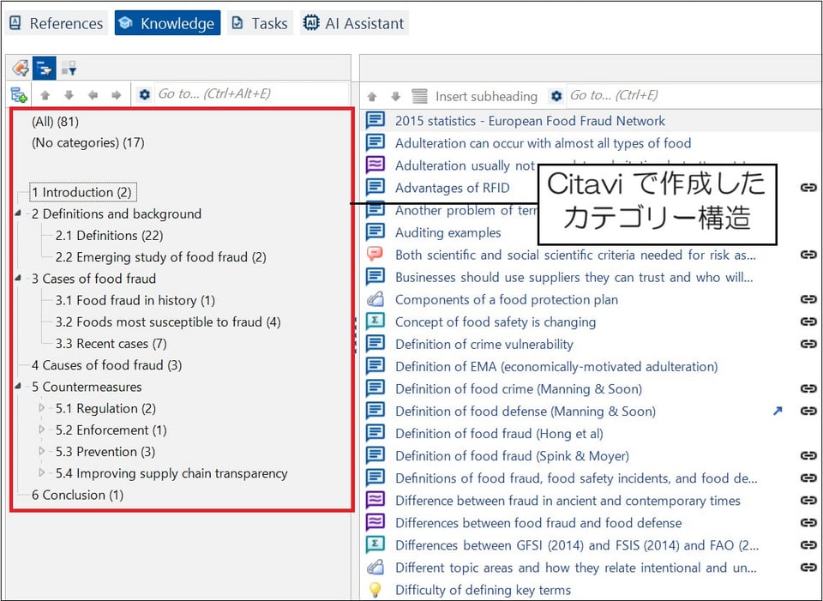
Task: Click the new category icon
Action: click(x=18, y=94)
